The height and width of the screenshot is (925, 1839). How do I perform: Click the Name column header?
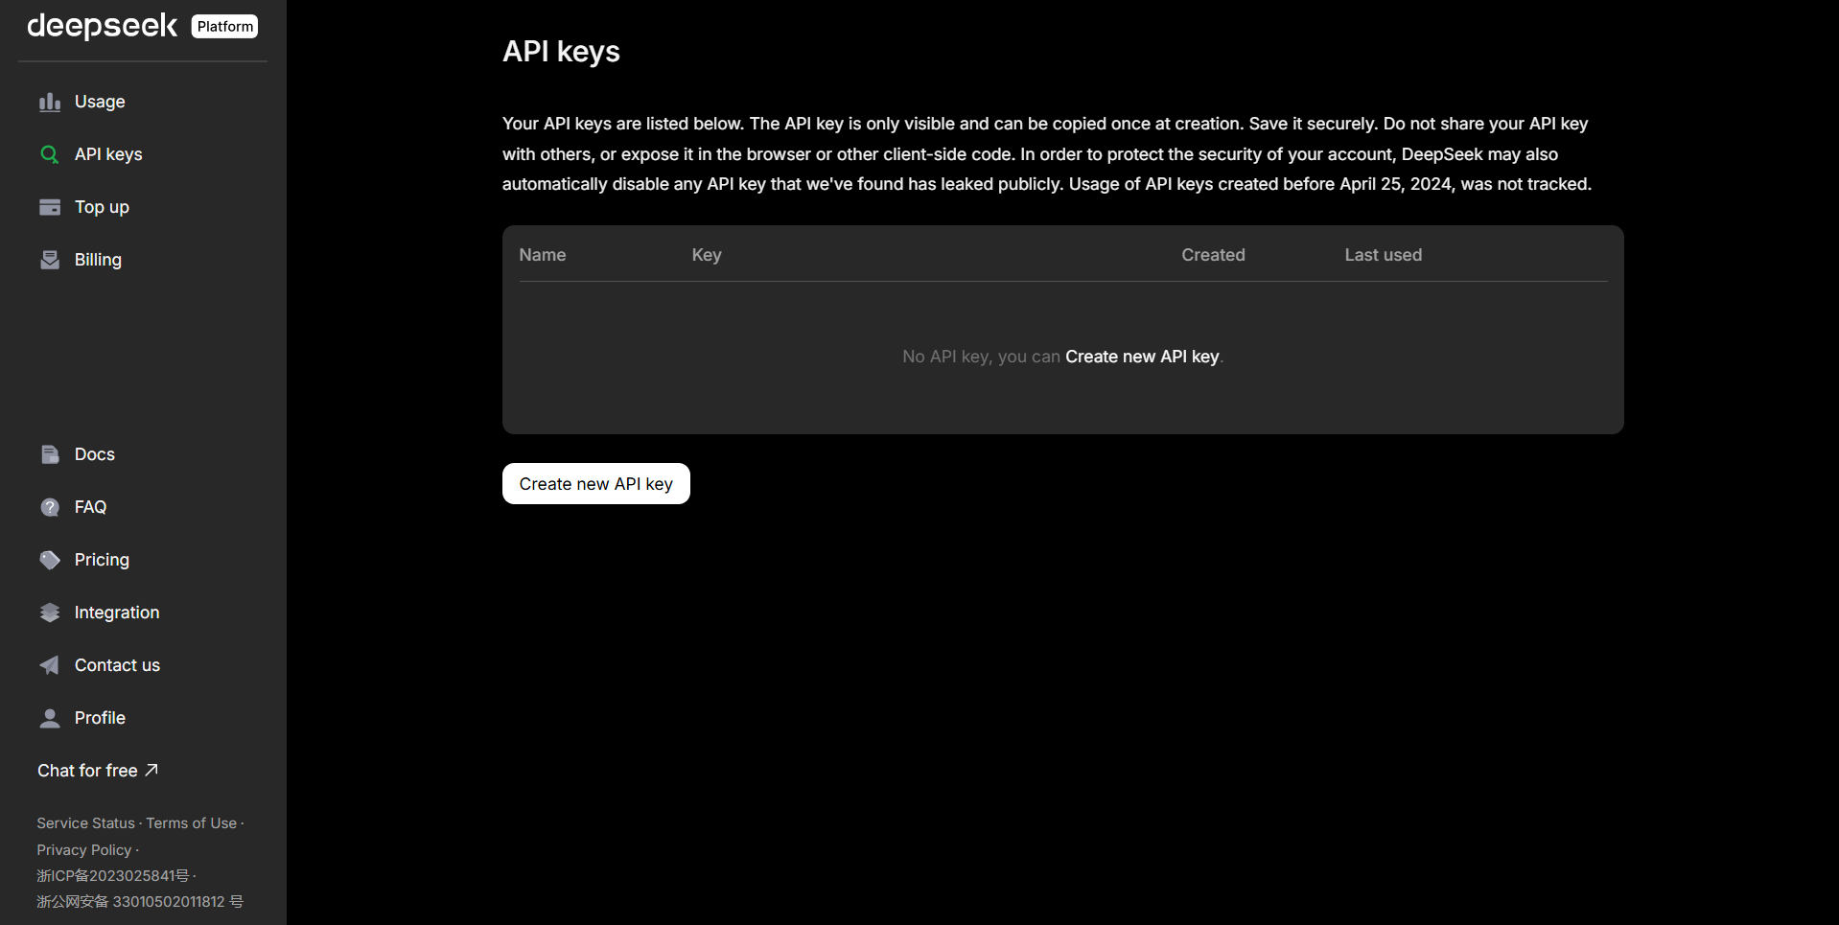(542, 255)
